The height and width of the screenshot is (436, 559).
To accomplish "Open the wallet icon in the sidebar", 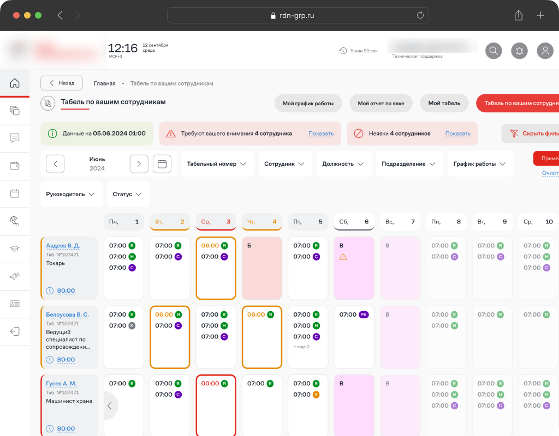I will tap(15, 166).
